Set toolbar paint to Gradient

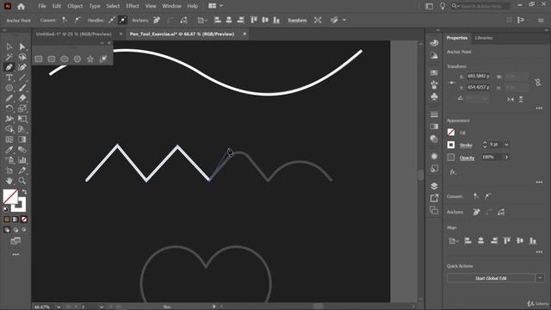tap(15, 220)
